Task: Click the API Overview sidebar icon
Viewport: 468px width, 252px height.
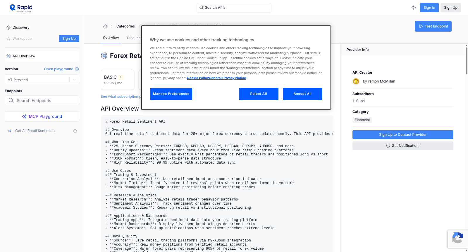Action: pyautogui.click(x=8, y=56)
